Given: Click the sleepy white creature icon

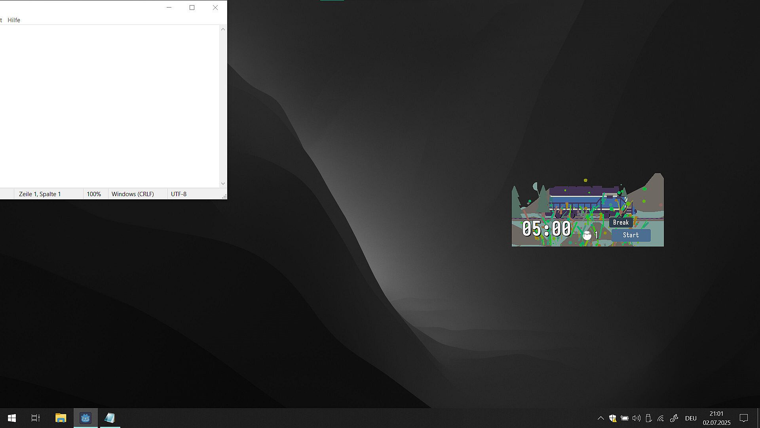Looking at the screenshot, I should click(587, 235).
